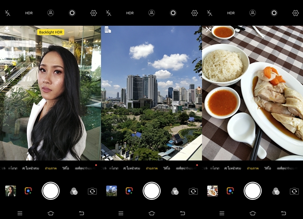Switch camera using flip icon in middle screen
The width and height of the screenshot is (303, 219).
193,191
